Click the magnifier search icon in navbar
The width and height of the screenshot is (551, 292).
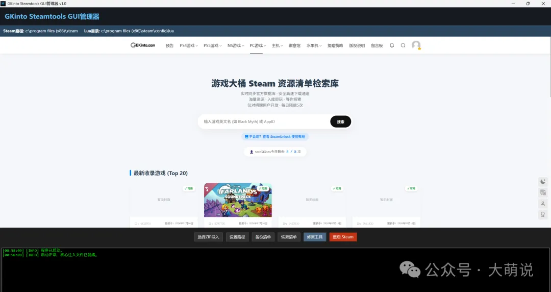point(403,45)
